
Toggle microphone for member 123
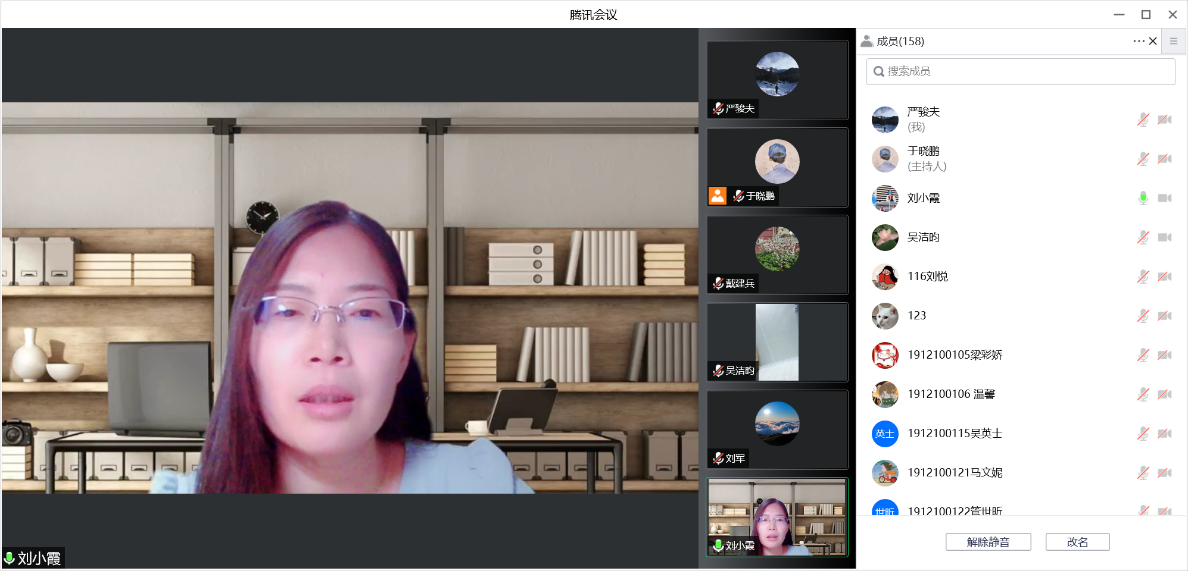pyautogui.click(x=1143, y=316)
